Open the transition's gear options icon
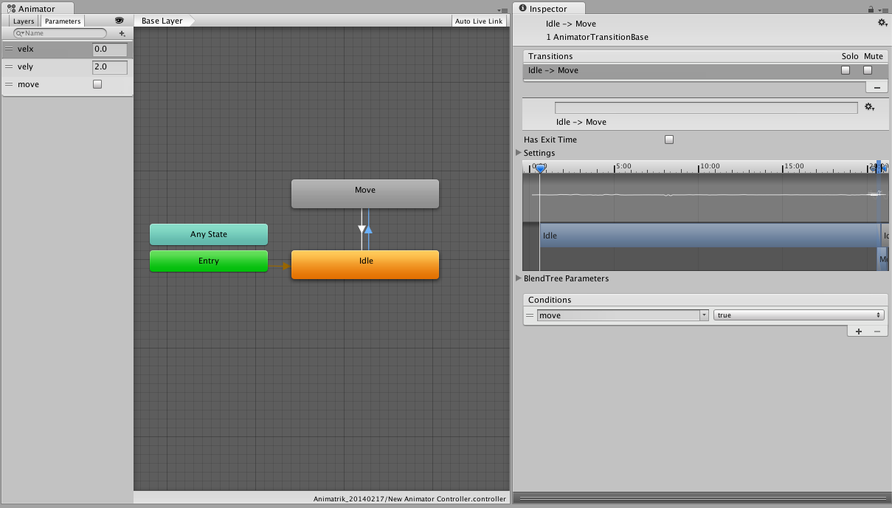892x508 pixels. 870,107
